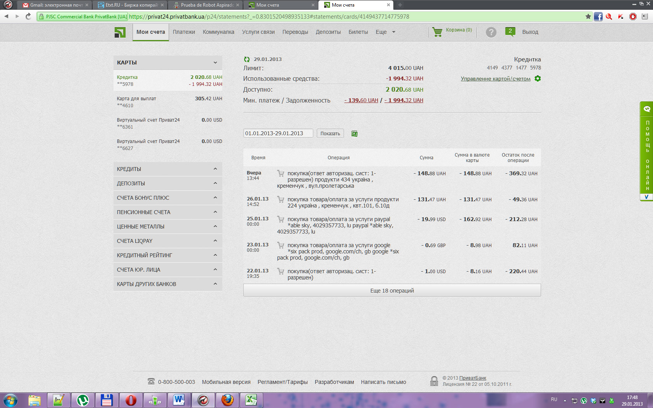Click the Facebook extension icon in the toolbar
Screen dimensions: 653x408
pos(598,16)
